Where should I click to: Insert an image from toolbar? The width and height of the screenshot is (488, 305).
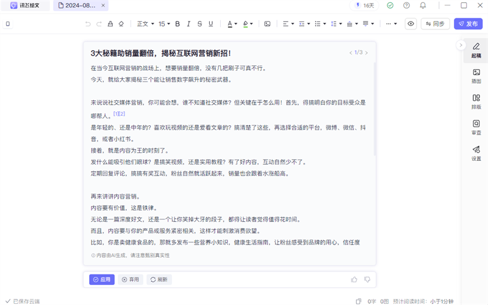[267, 24]
